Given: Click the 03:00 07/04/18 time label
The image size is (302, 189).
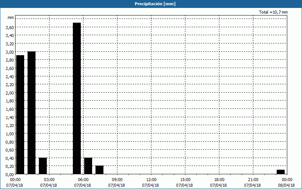Looking at the screenshot, I should (49, 183).
